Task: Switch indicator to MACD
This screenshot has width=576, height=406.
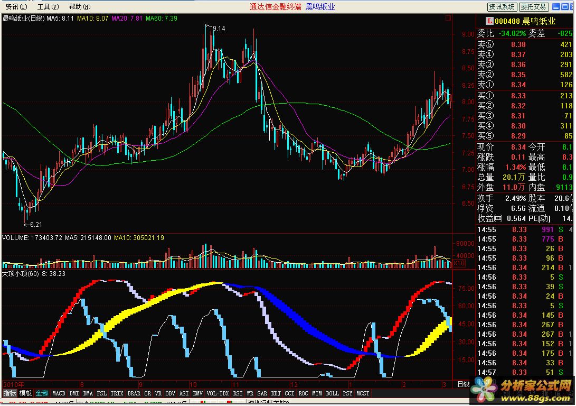Action: [x=59, y=393]
